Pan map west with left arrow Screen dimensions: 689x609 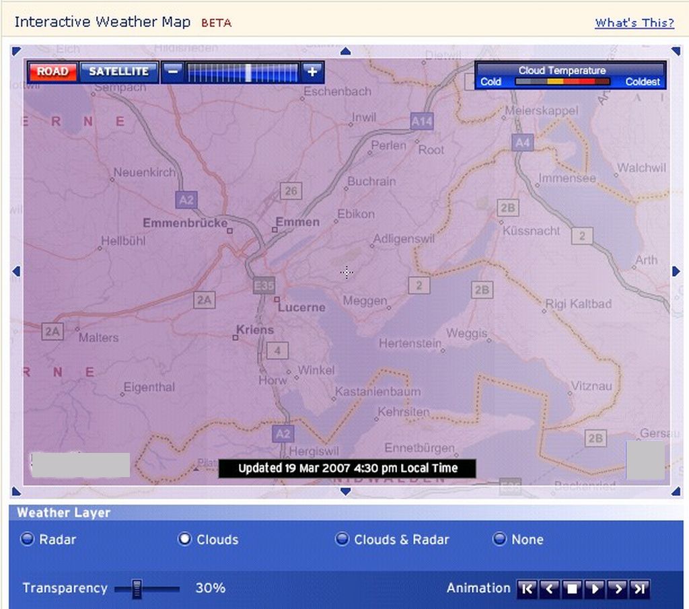coord(17,271)
